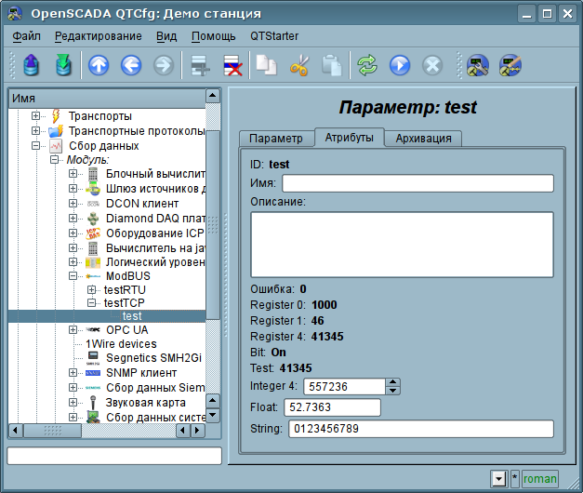Navigate forward with the greyed right arrow
Viewport: 583px width, 493px height.
[164, 65]
